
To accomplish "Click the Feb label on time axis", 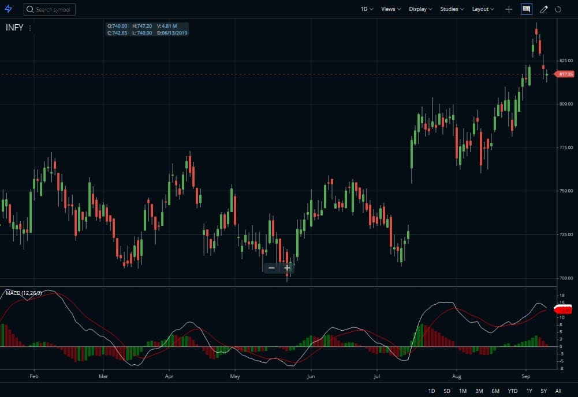I will [x=34, y=376].
